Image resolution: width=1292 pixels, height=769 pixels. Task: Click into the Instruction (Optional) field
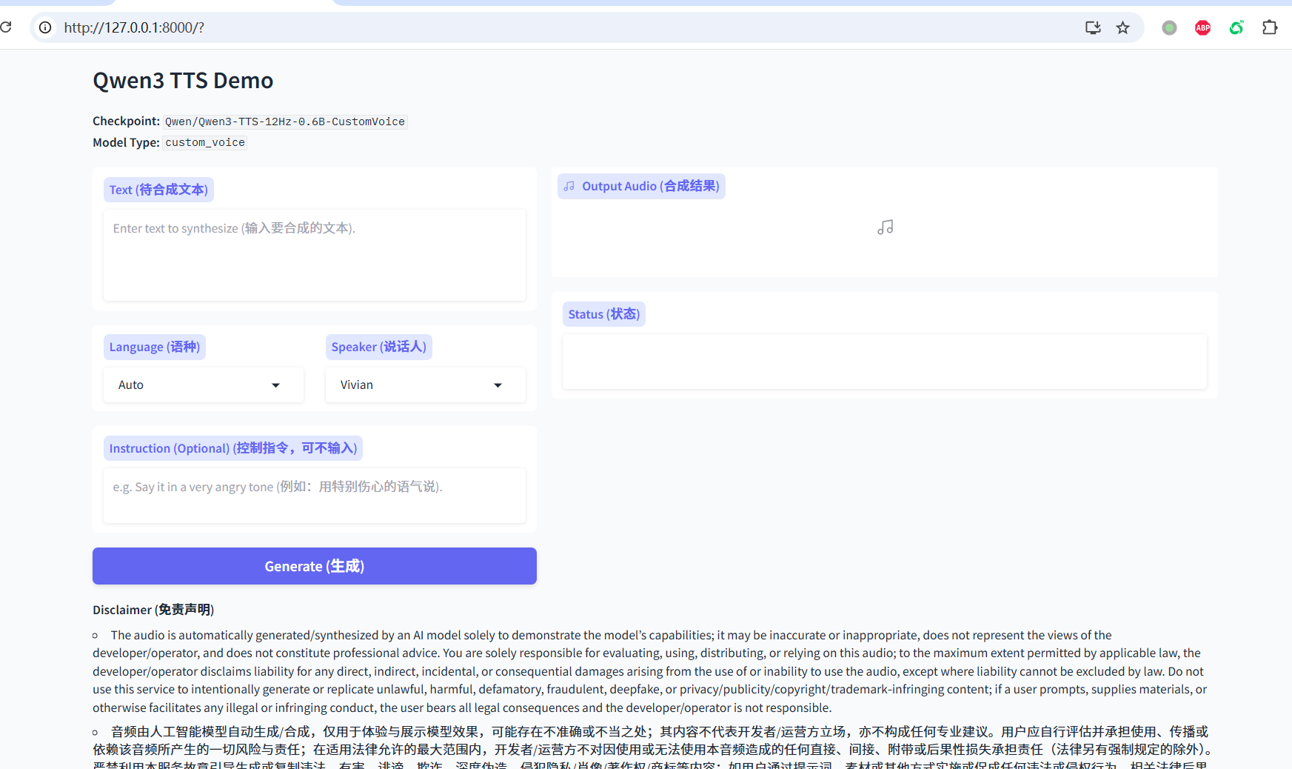pyautogui.click(x=315, y=495)
